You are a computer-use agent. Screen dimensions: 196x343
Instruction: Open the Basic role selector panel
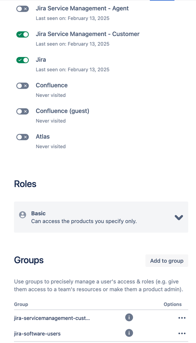(101, 217)
